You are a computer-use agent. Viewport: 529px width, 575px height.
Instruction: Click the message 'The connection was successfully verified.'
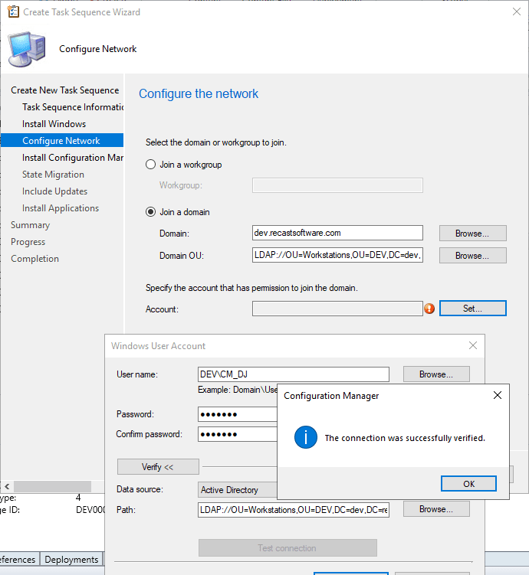405,438
